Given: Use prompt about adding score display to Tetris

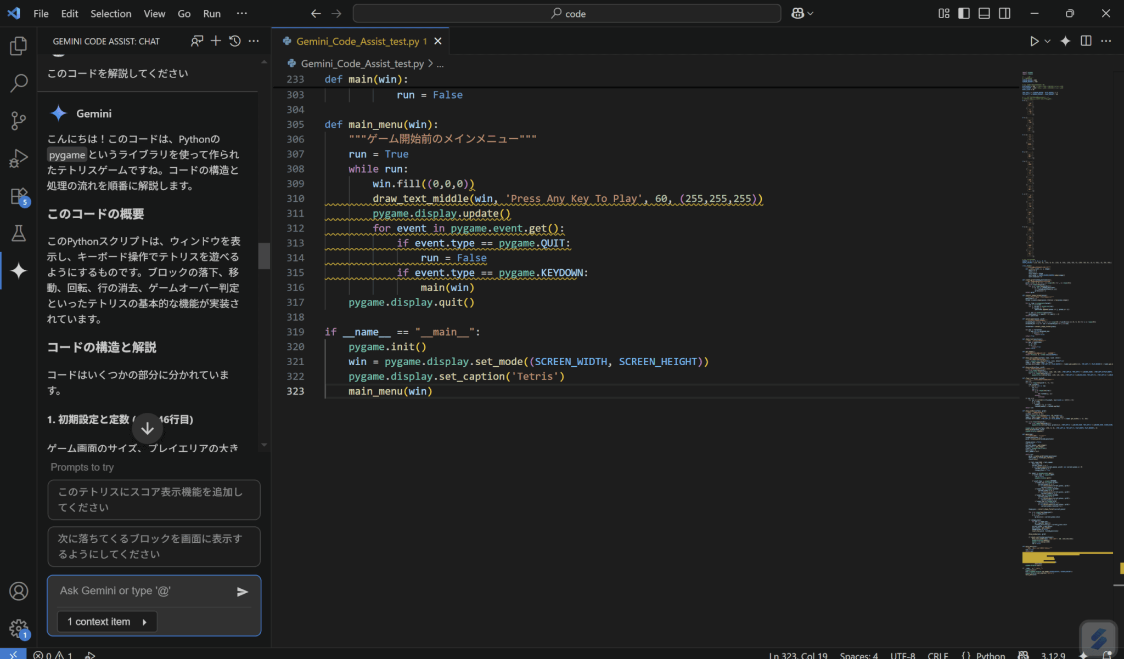Looking at the screenshot, I should [154, 499].
